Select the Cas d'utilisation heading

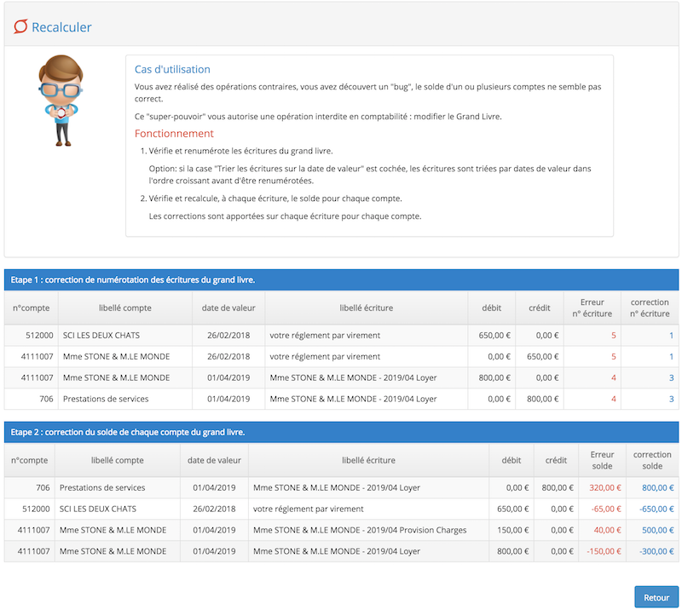point(172,70)
